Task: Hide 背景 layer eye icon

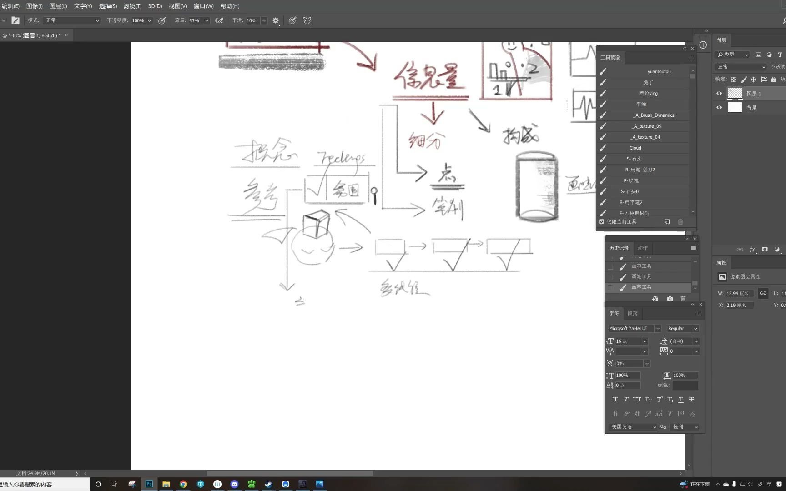Action: coord(719,108)
